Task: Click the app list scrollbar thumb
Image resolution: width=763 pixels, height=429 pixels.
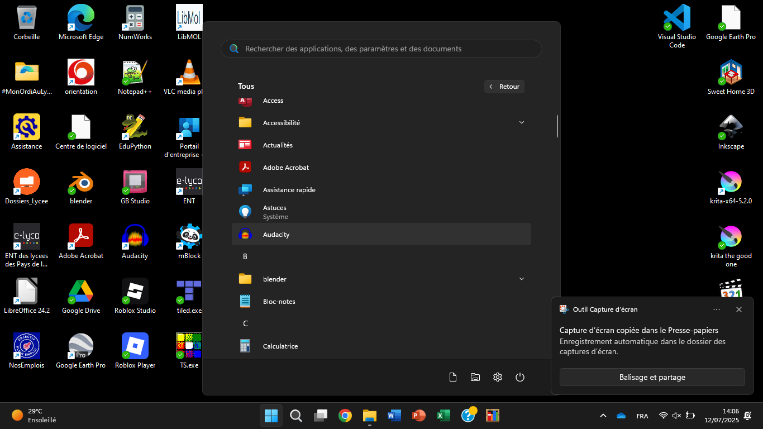Action: pos(557,126)
